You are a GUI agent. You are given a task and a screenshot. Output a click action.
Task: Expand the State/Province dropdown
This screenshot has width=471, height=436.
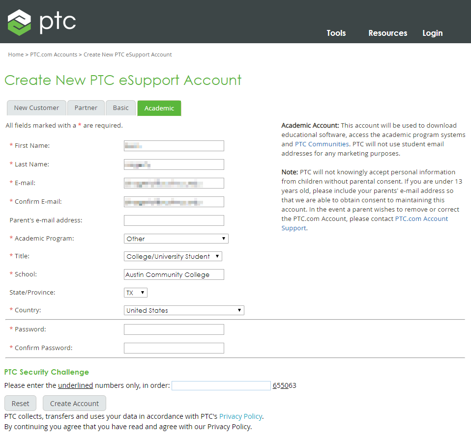coord(135,293)
